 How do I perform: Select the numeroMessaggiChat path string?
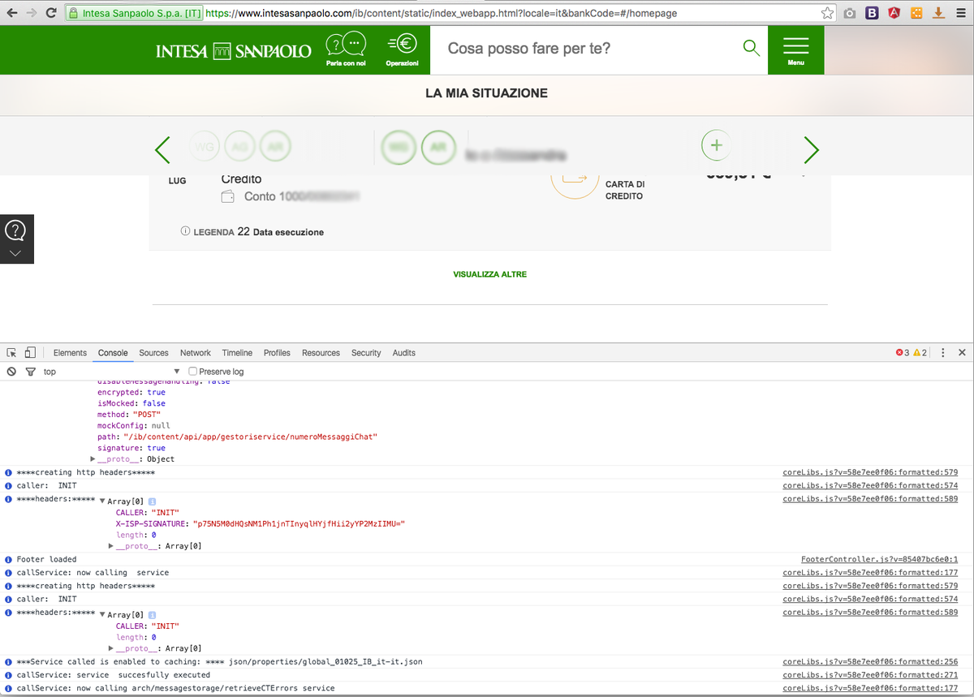(x=250, y=437)
